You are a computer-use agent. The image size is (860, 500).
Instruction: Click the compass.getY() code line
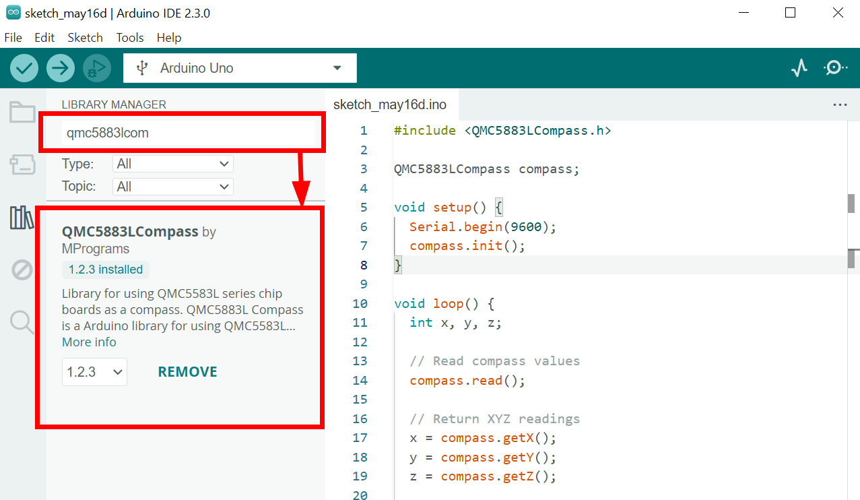(483, 458)
